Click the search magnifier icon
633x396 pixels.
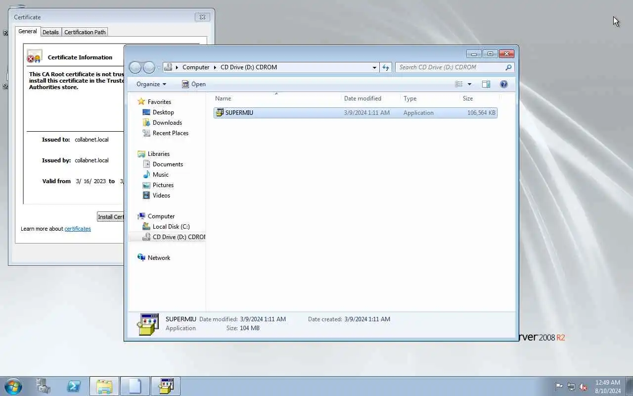[508, 67]
